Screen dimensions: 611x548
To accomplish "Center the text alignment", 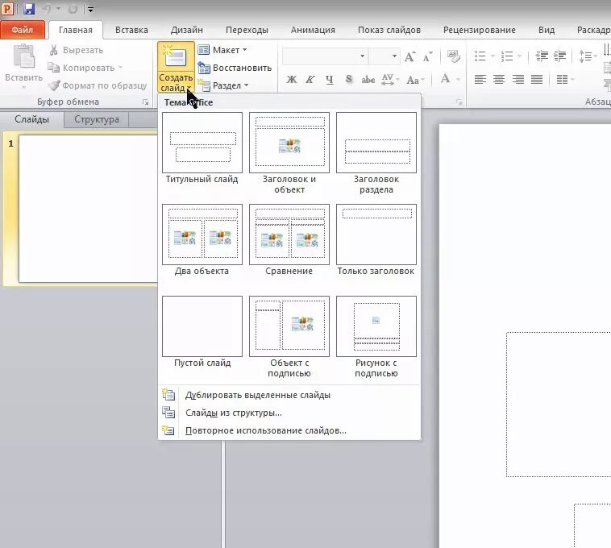I will click(499, 80).
